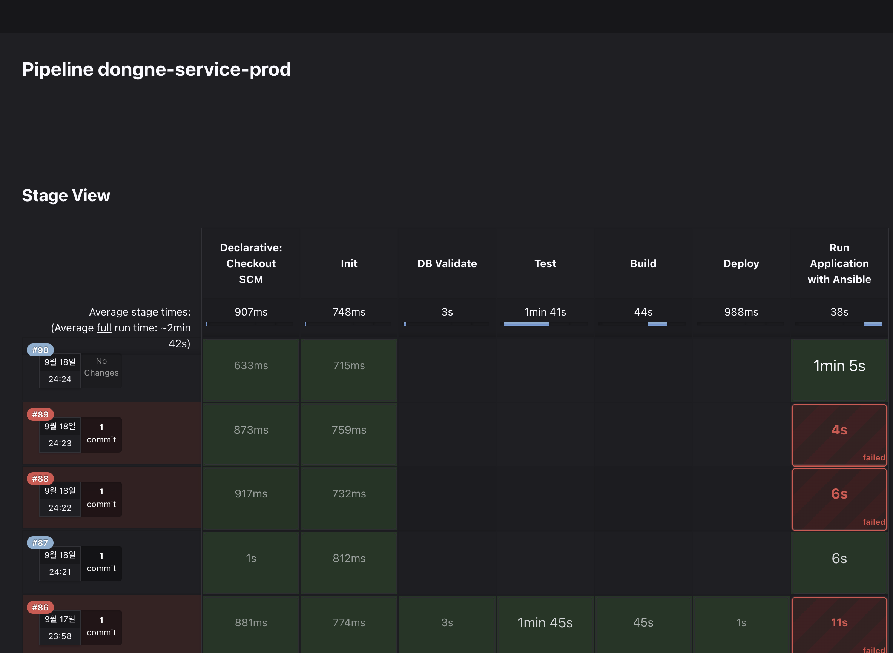The width and height of the screenshot is (893, 653).
Task: Open failed build #89 badge
Action: (40, 414)
